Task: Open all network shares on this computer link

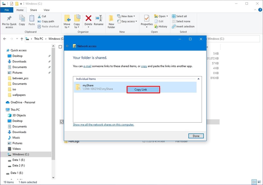Action: tap(103, 124)
